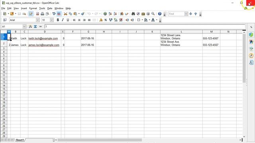The height and width of the screenshot is (143, 255).
Task: Toggle Data Sources icon
Action: (148, 14)
